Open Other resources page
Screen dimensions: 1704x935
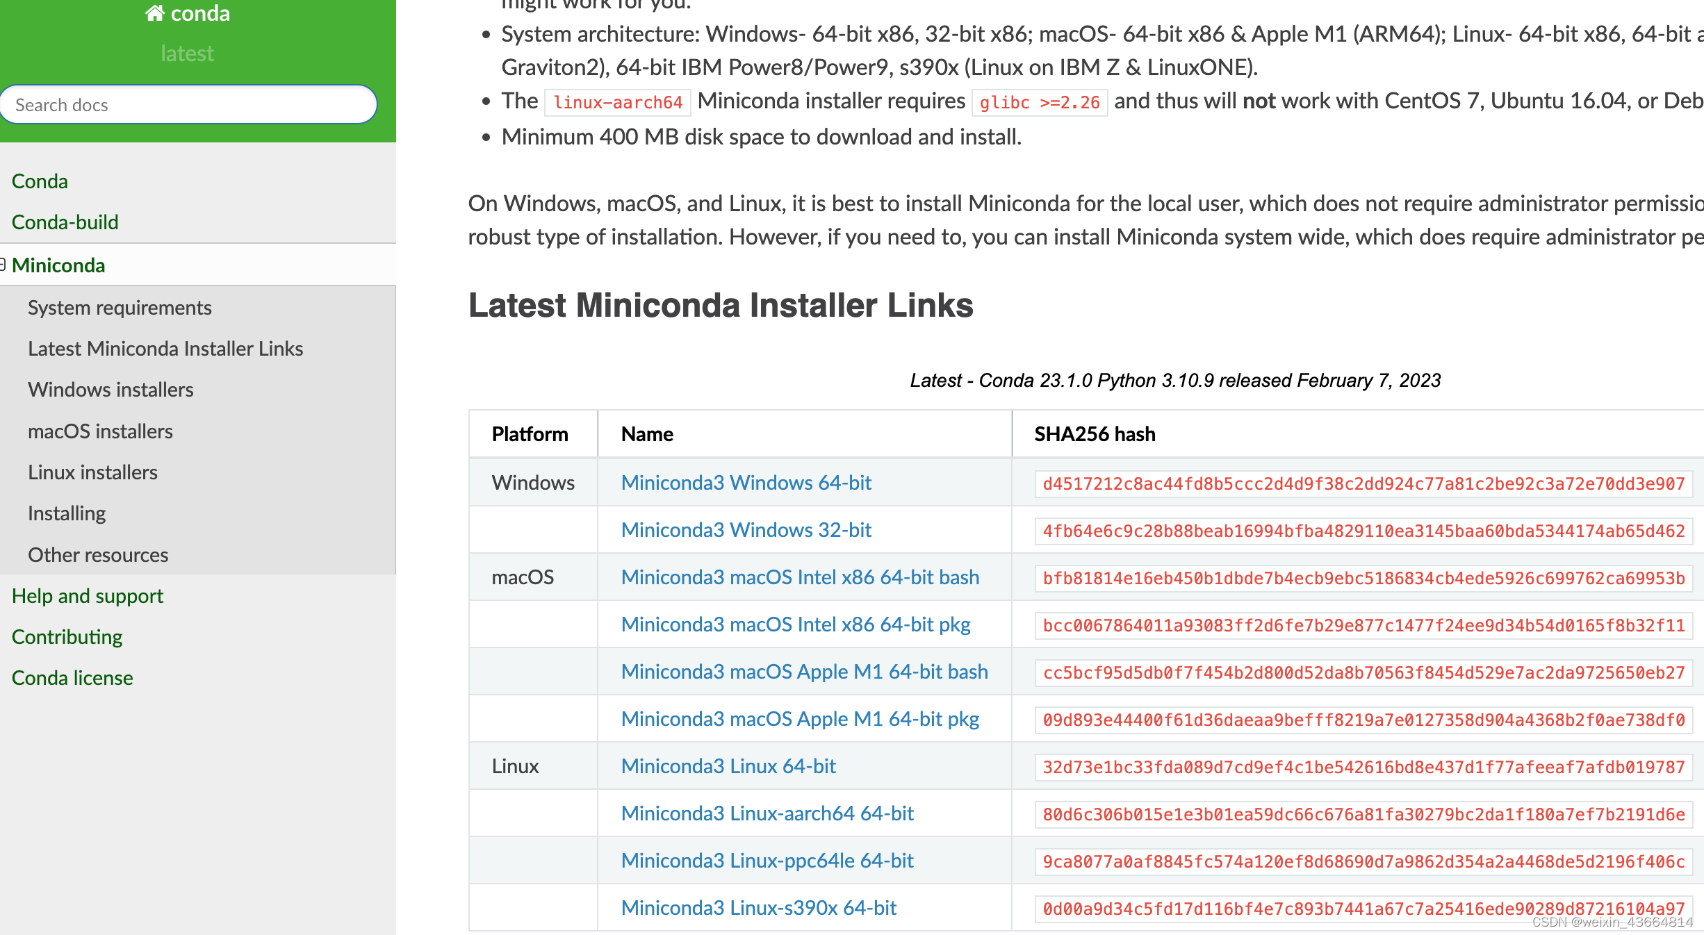(98, 554)
